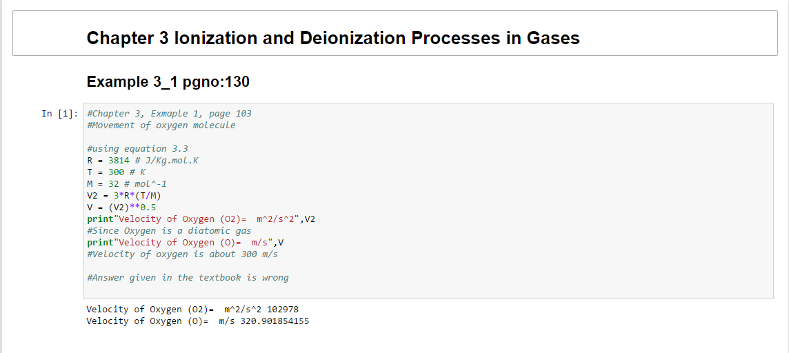The width and height of the screenshot is (789, 353).
Task: Click the '#Movement of oxygen molecule' comment
Action: [x=161, y=125]
